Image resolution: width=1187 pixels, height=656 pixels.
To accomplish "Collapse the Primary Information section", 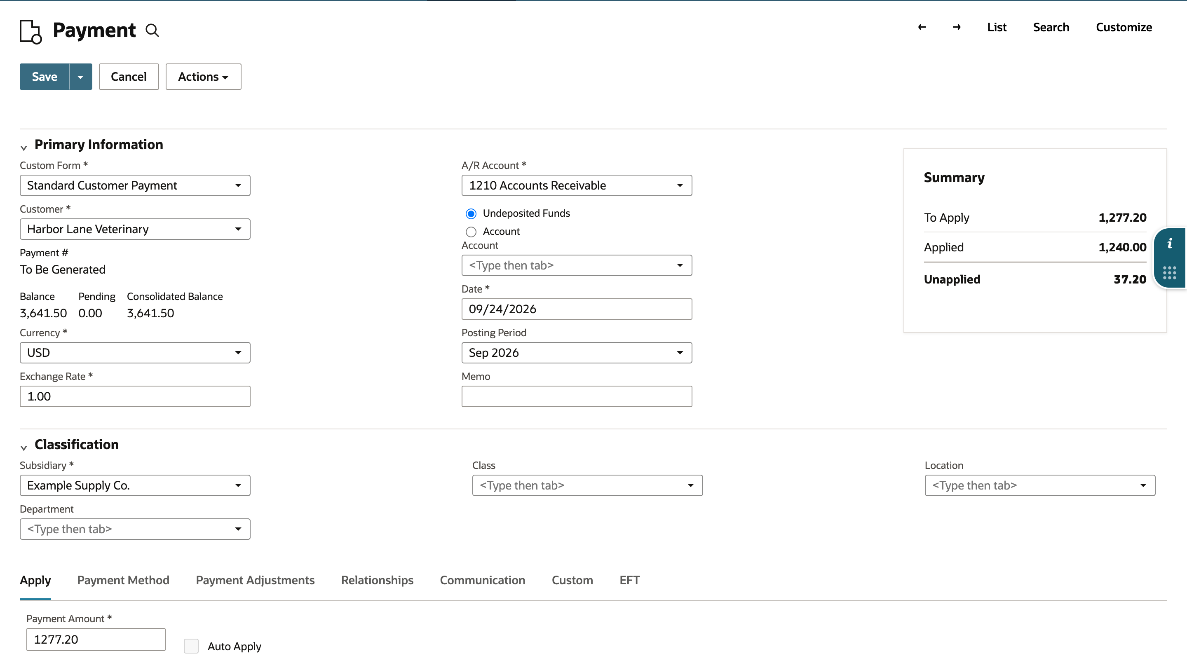I will [x=23, y=148].
